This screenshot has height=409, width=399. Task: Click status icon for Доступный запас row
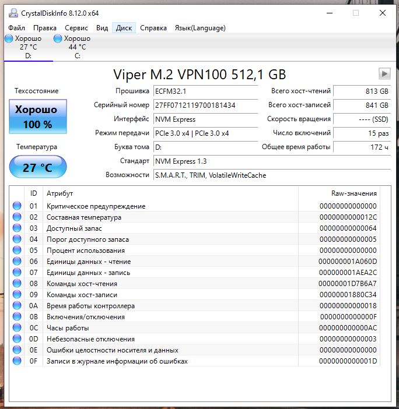pyautogui.click(x=17, y=228)
